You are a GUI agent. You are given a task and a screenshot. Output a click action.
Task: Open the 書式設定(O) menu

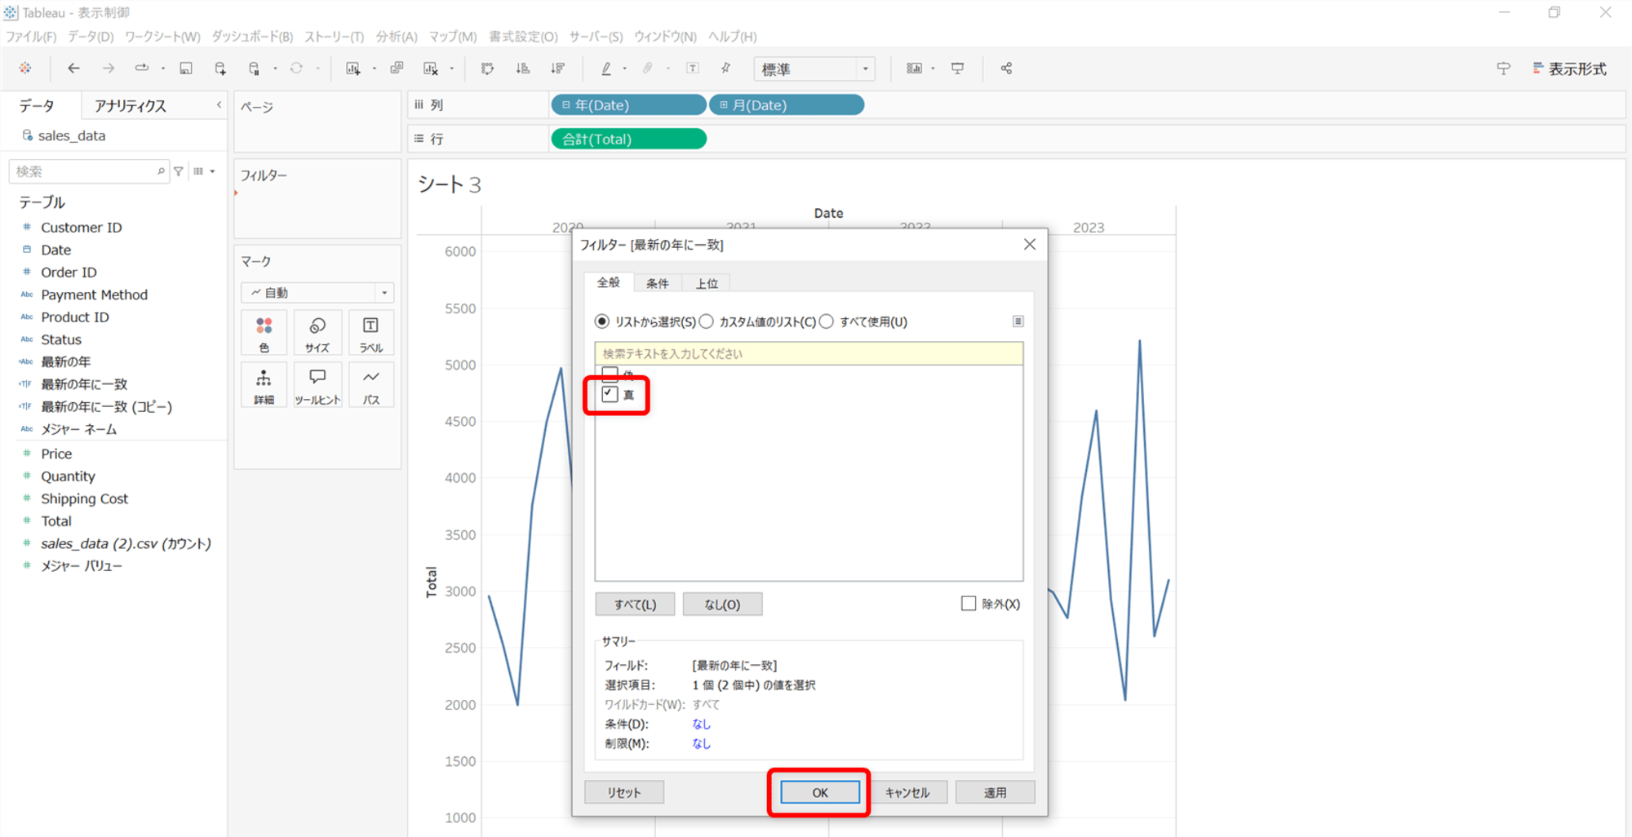pyautogui.click(x=523, y=37)
